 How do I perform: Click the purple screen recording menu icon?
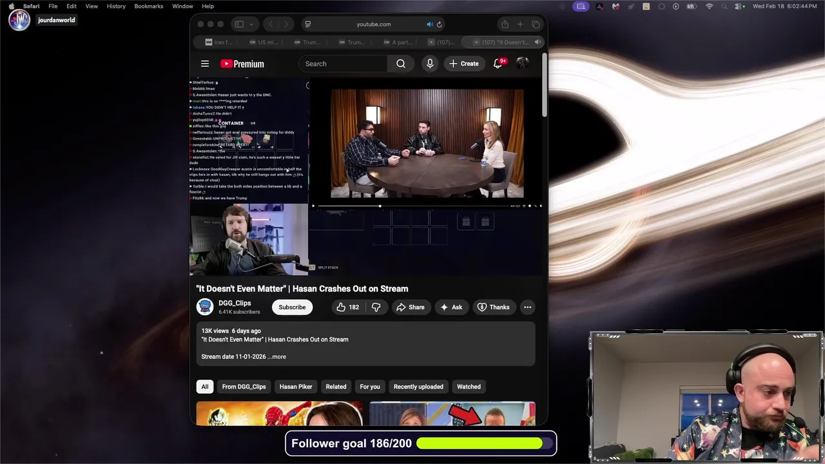581,6
